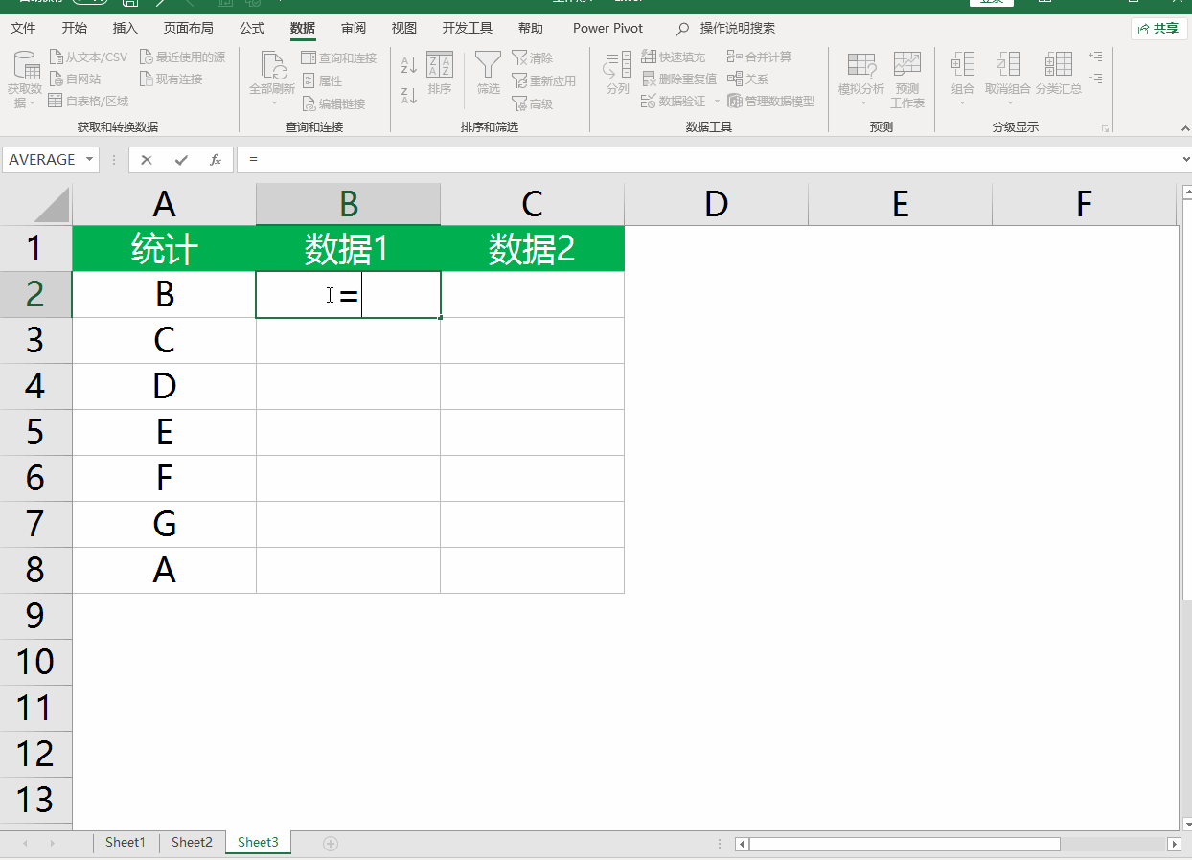Click 关系 (Relationships) button
This screenshot has width=1192, height=860.
click(748, 79)
